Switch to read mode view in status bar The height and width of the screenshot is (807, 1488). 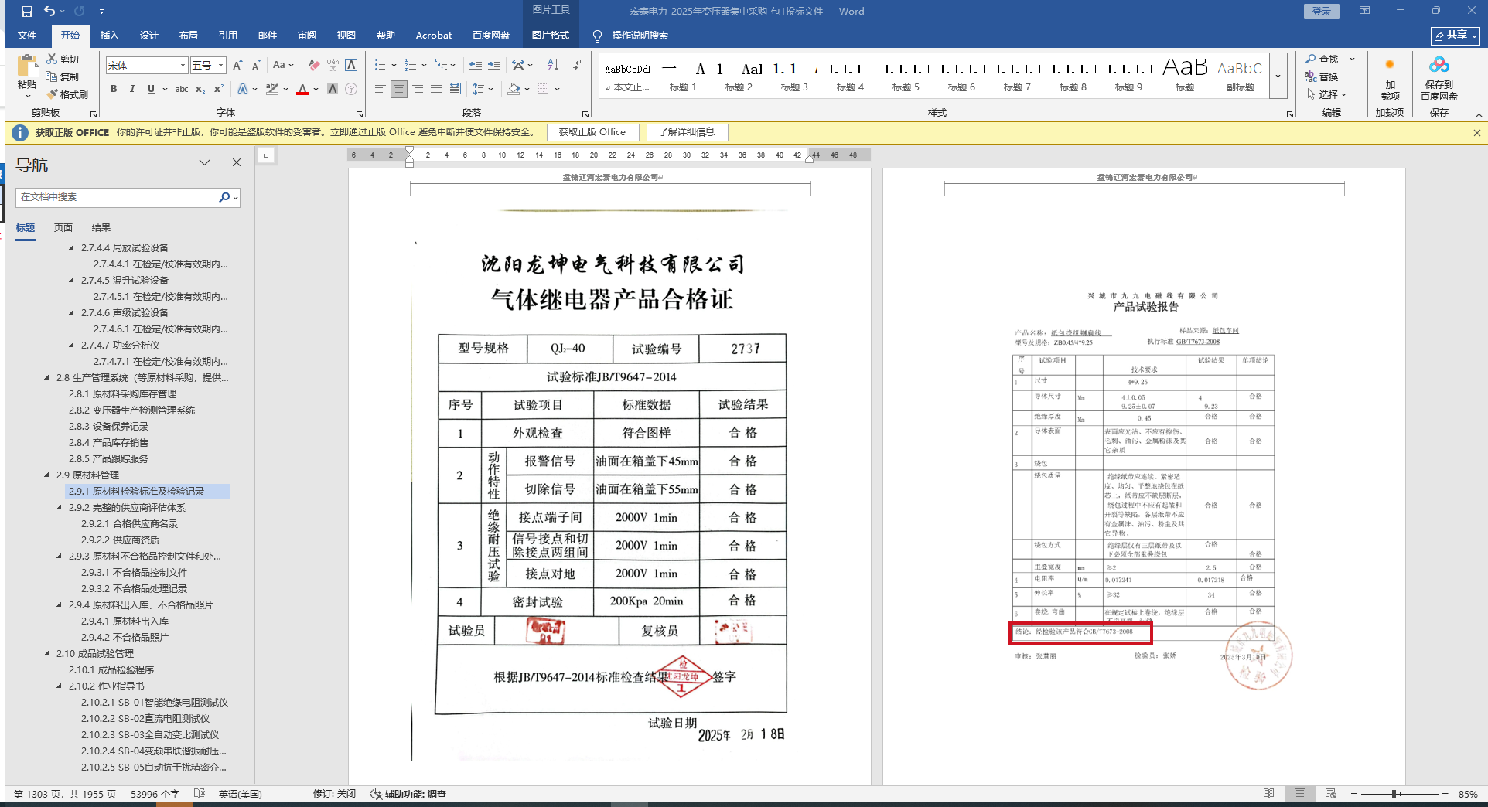(1268, 794)
